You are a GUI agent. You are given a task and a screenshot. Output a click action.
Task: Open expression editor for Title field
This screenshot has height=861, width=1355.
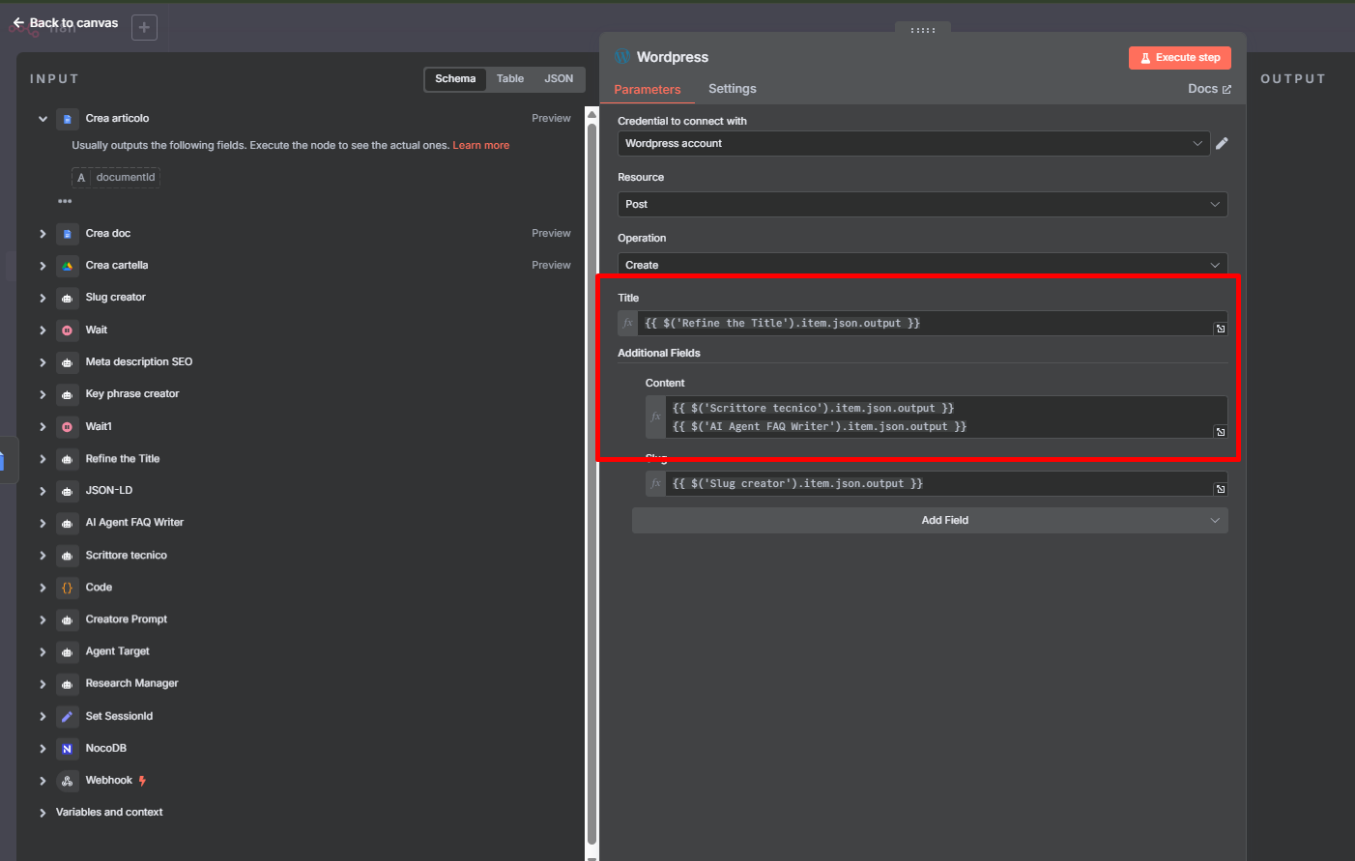click(1221, 329)
